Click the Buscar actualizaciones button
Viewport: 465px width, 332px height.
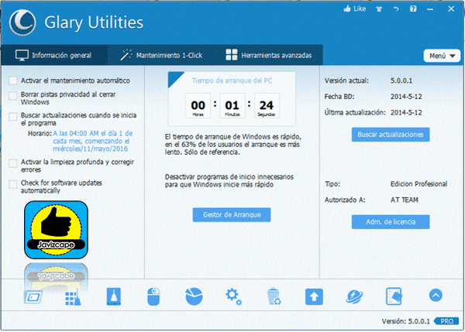(x=391, y=135)
